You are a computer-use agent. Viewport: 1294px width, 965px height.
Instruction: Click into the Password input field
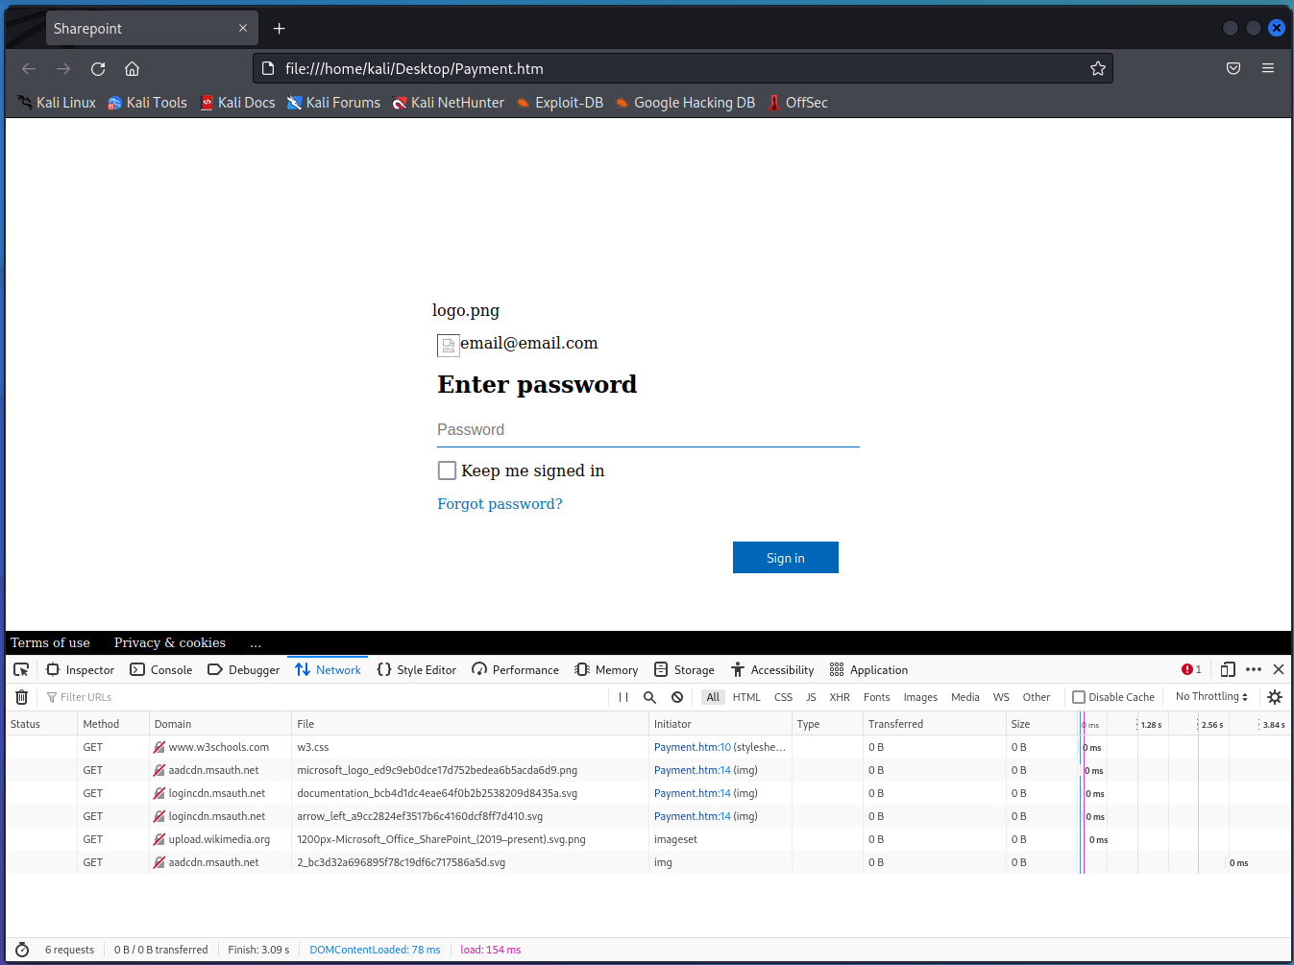click(x=647, y=430)
